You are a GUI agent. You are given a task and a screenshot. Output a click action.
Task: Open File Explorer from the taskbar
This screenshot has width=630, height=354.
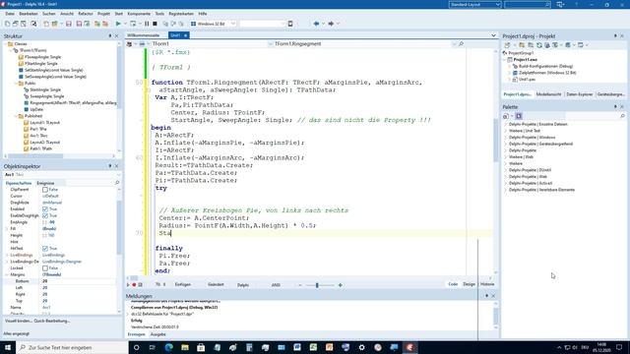coord(185,347)
